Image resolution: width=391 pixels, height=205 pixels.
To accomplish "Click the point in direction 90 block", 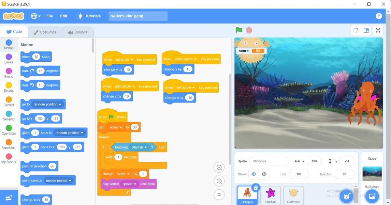I will pos(39,166).
